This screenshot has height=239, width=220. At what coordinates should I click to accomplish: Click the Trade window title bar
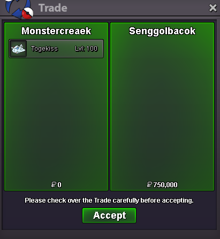pos(125,8)
